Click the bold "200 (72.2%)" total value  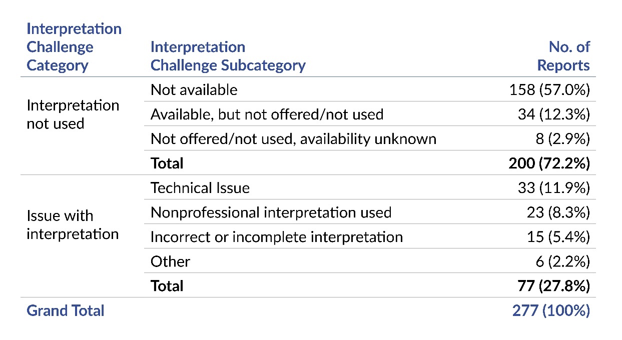pyautogui.click(x=548, y=163)
